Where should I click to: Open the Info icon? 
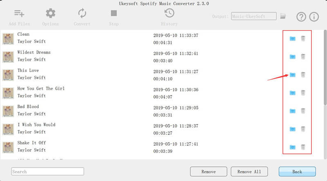point(314,17)
